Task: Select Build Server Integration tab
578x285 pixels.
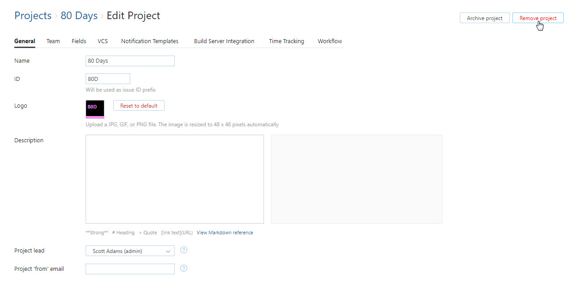Action: tap(224, 41)
